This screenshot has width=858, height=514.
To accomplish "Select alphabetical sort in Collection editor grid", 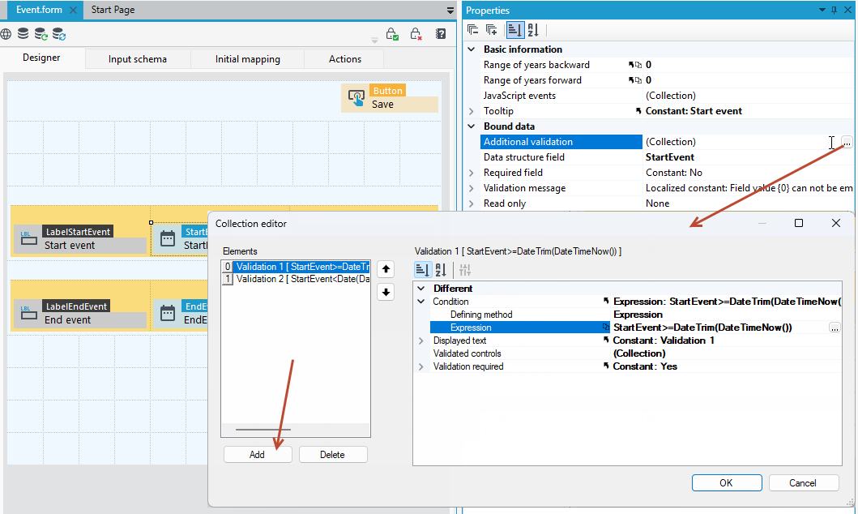I will pos(441,270).
